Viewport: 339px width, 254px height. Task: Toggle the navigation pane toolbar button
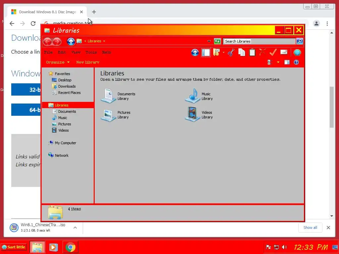[206, 53]
